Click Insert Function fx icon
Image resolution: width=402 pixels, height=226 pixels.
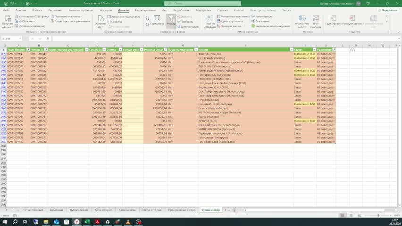48,39
